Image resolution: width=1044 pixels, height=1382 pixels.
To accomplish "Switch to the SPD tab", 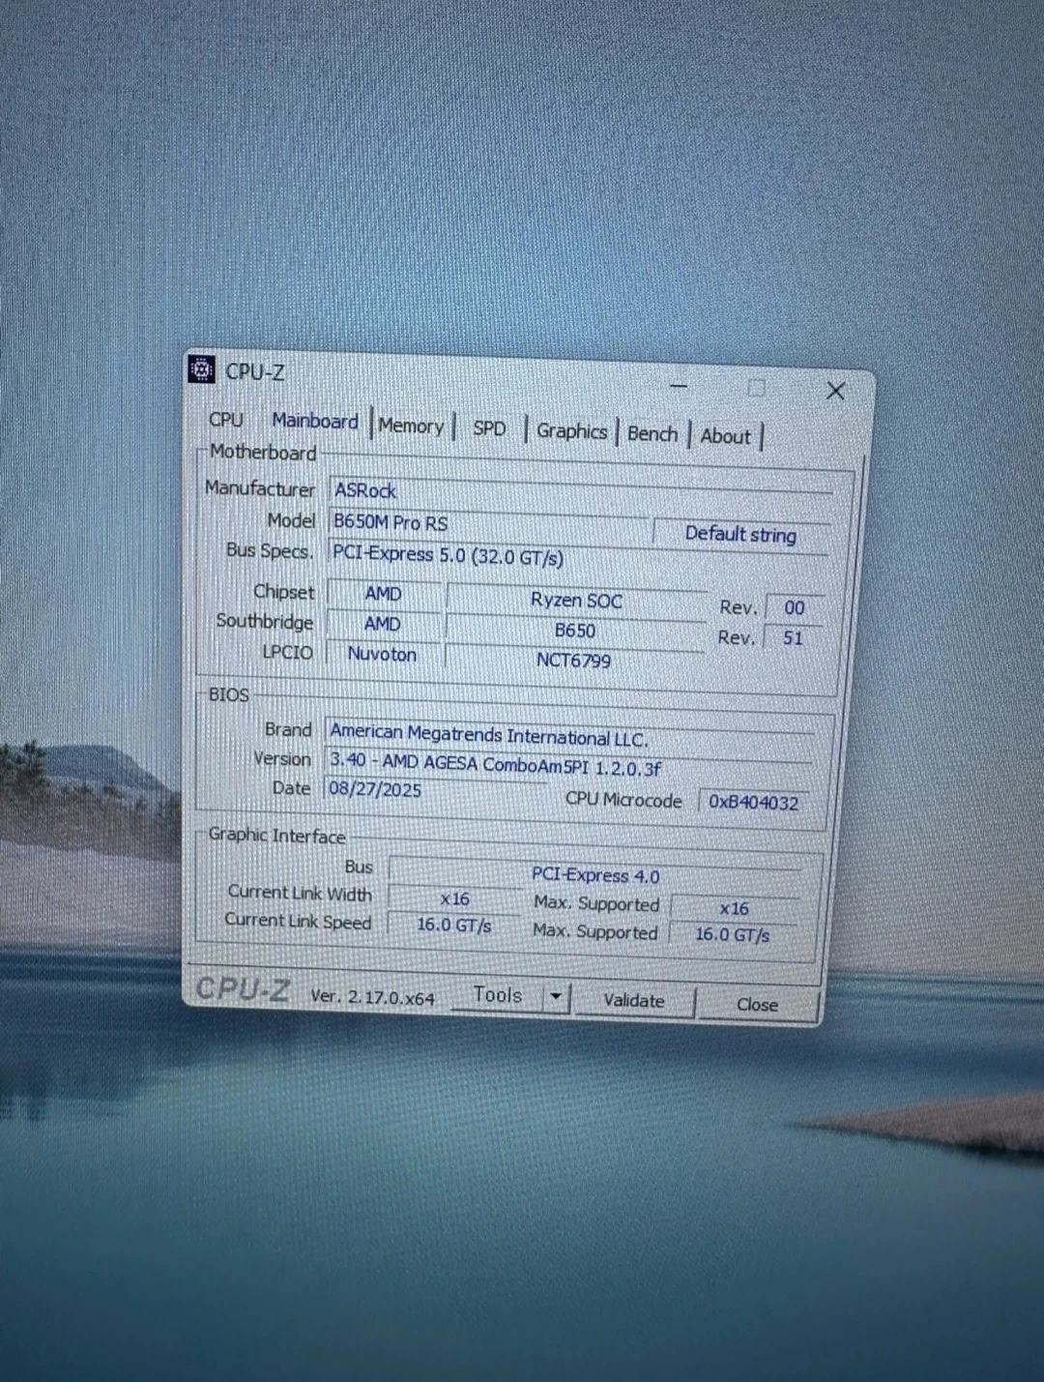I will [489, 428].
